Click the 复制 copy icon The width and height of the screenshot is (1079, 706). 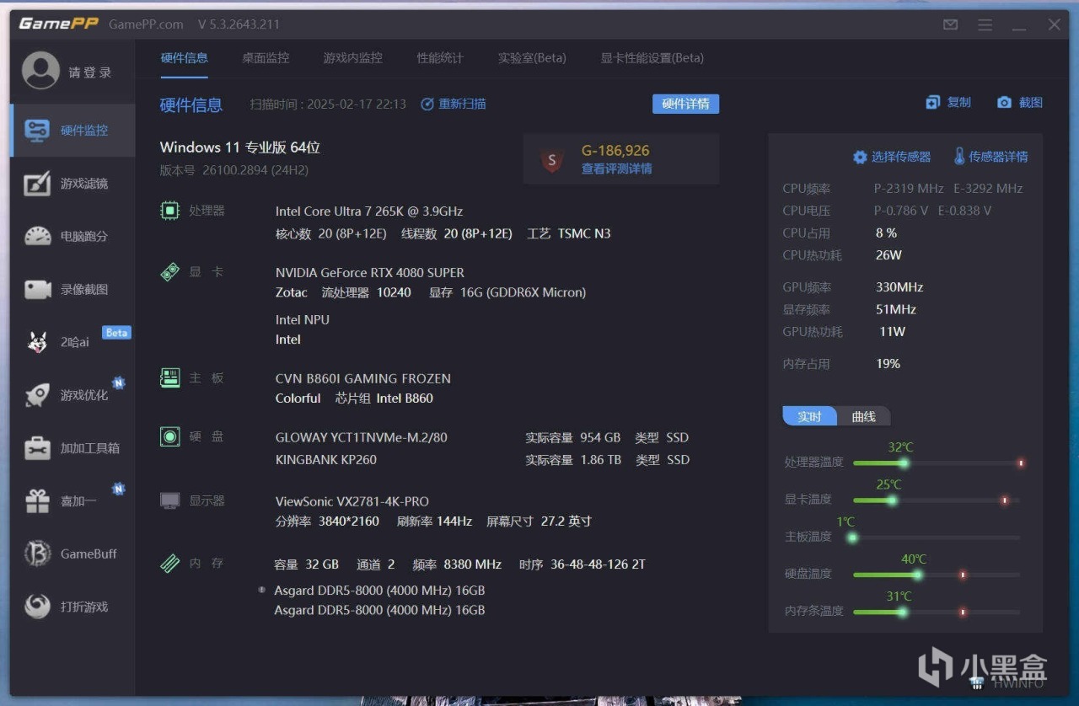tap(932, 103)
